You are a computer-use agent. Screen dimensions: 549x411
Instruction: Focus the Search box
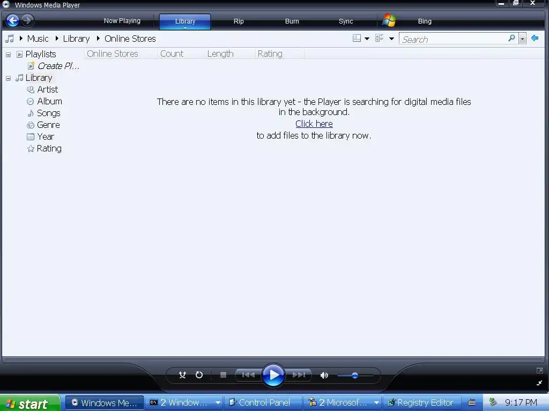454,39
